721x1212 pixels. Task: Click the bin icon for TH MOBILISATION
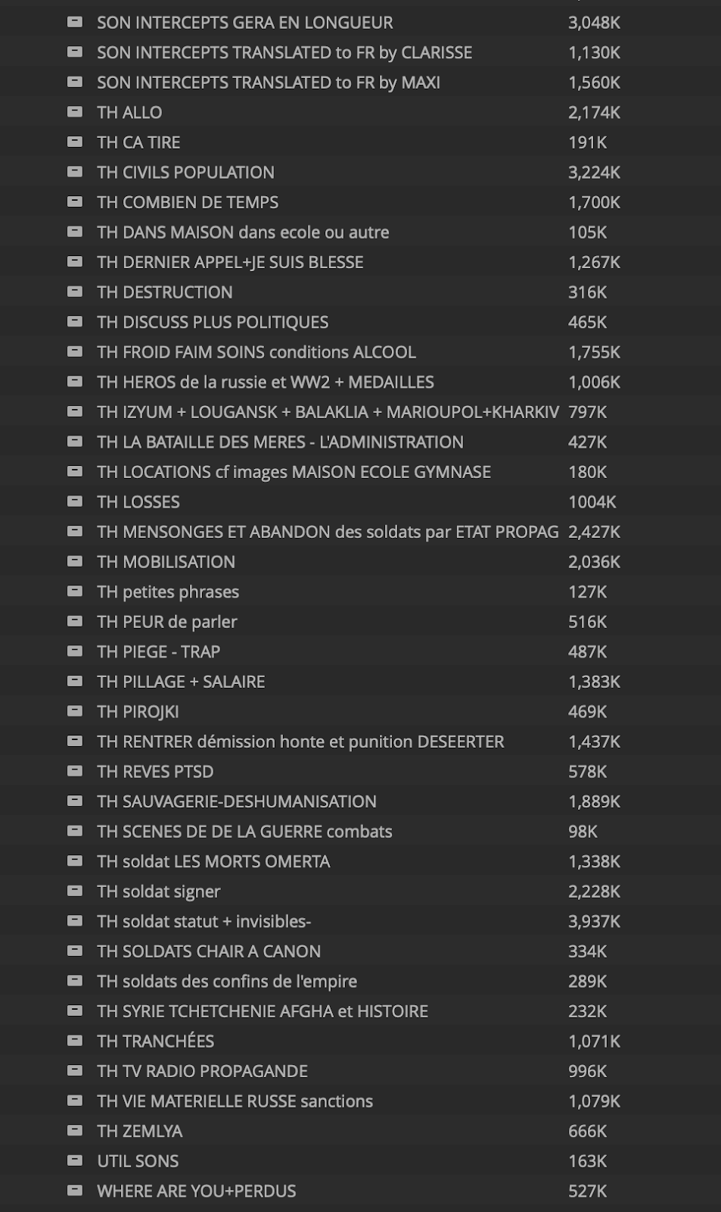point(75,561)
